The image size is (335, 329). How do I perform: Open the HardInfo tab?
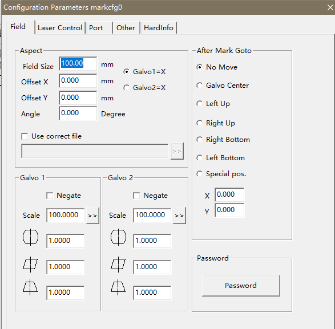[159, 28]
